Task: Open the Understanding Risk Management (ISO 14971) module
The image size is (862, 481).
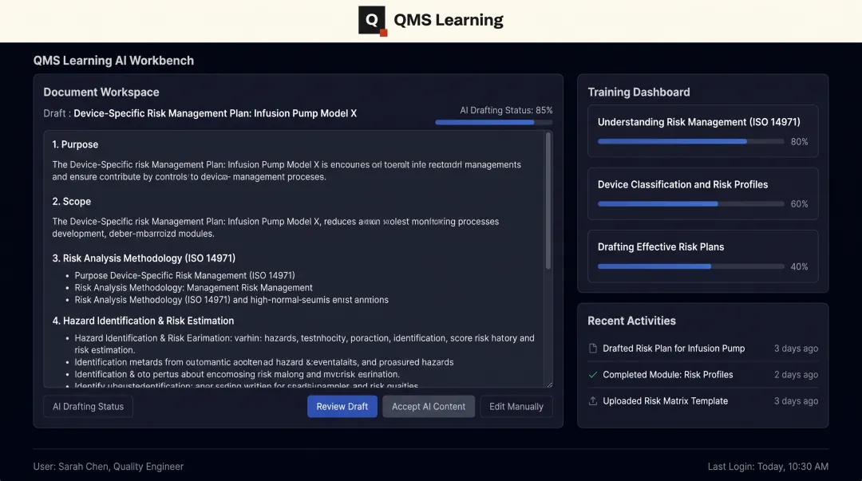Action: pos(702,132)
